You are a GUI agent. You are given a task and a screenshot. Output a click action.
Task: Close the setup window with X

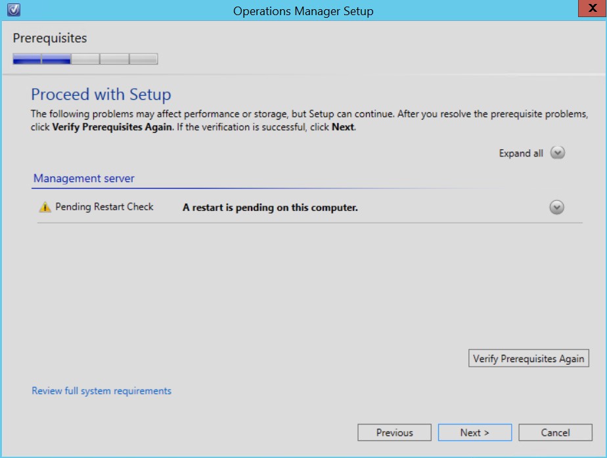click(593, 8)
